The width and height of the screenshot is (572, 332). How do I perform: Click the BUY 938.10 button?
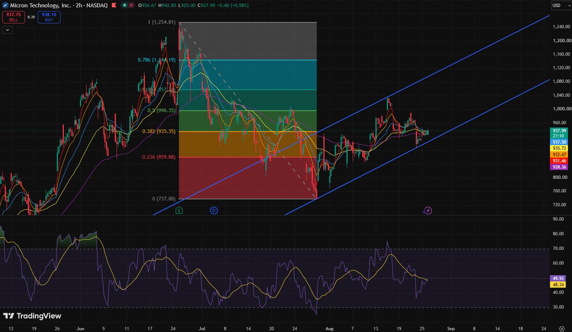pos(49,17)
